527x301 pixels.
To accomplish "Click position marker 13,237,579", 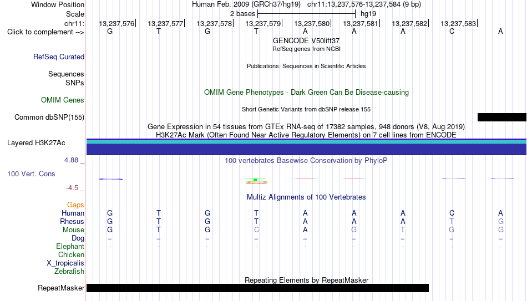I will pos(263,23).
